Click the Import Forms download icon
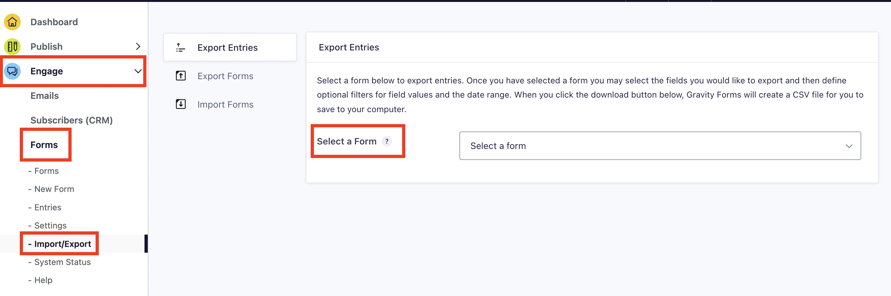 (x=180, y=104)
